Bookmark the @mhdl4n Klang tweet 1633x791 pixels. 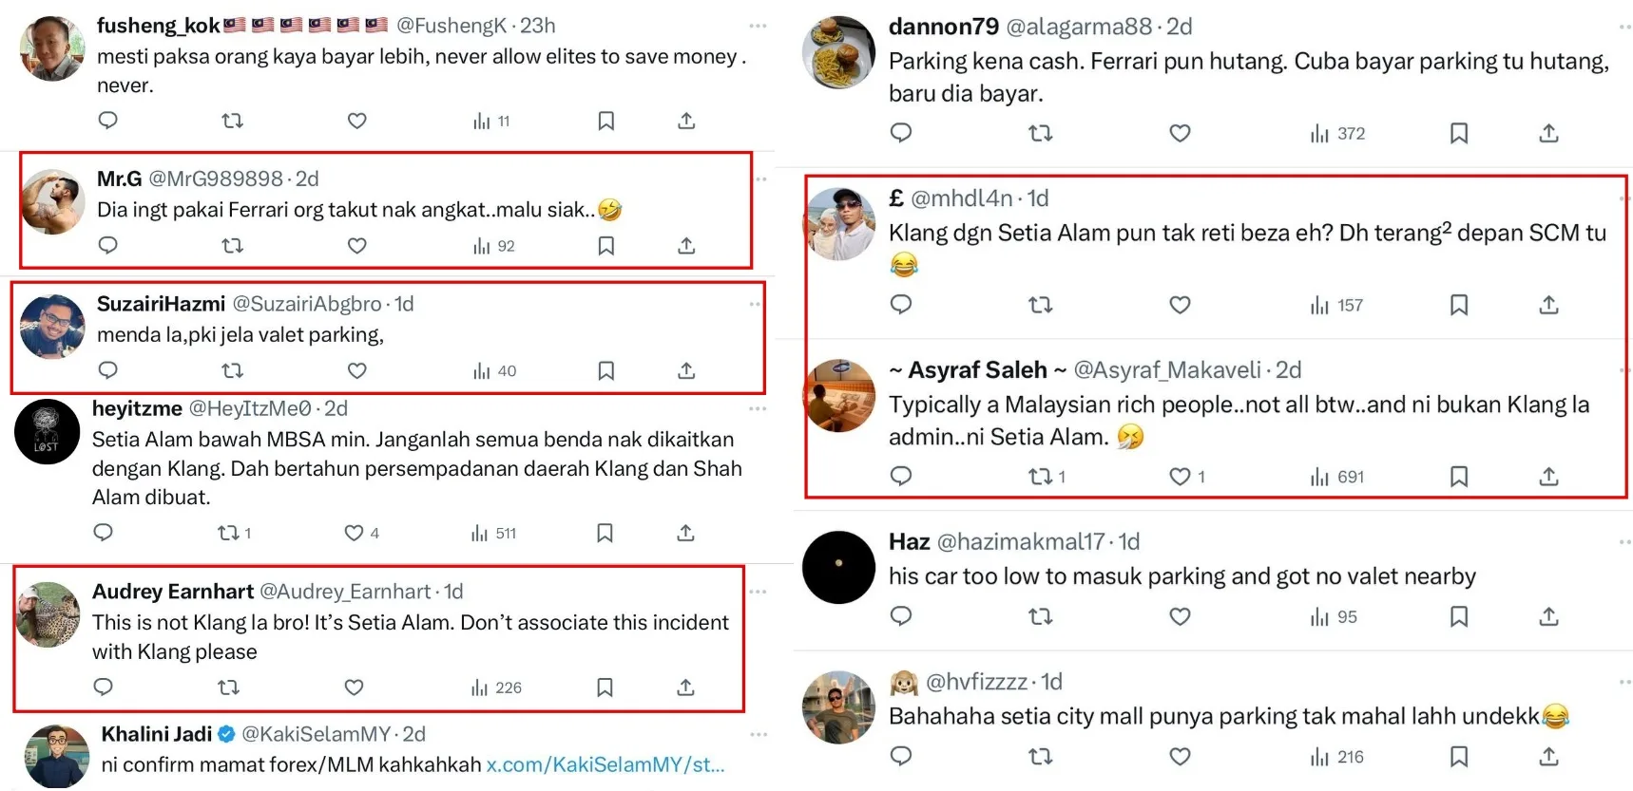coord(1459,305)
